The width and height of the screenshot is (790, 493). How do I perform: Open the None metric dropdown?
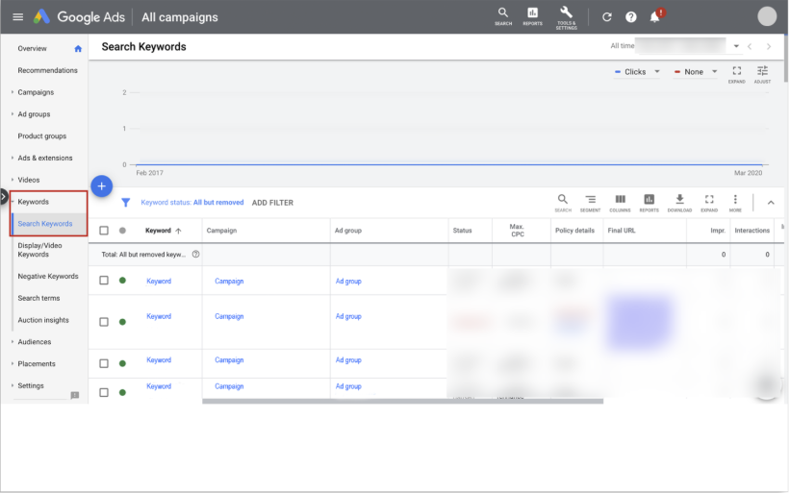click(x=696, y=72)
